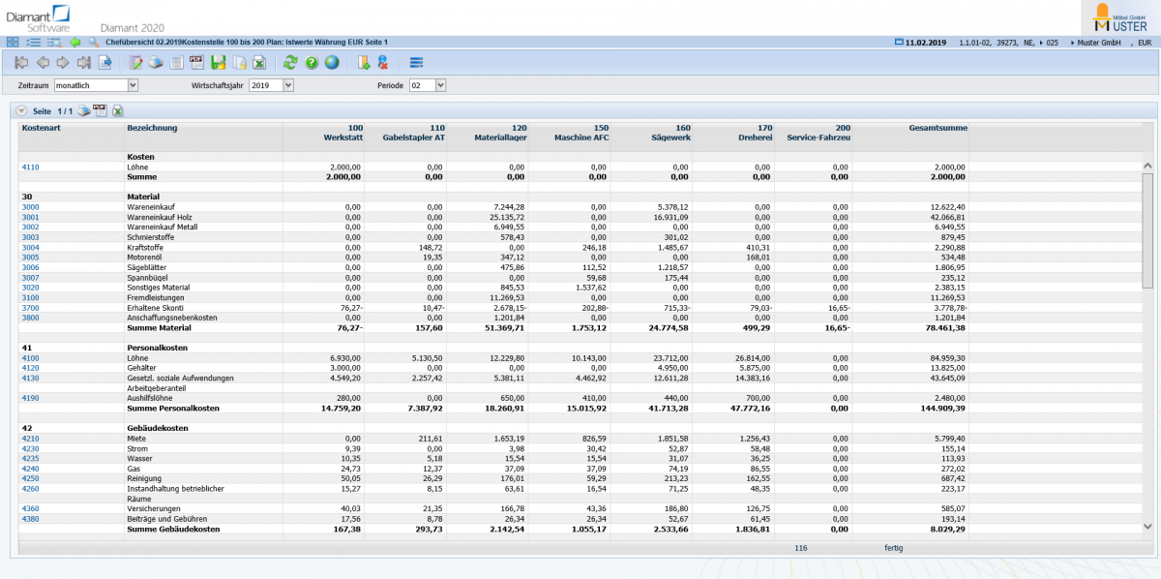Viewport: 1161px width, 579px height.
Task: Go to the next record arrow
Action: pos(63,63)
